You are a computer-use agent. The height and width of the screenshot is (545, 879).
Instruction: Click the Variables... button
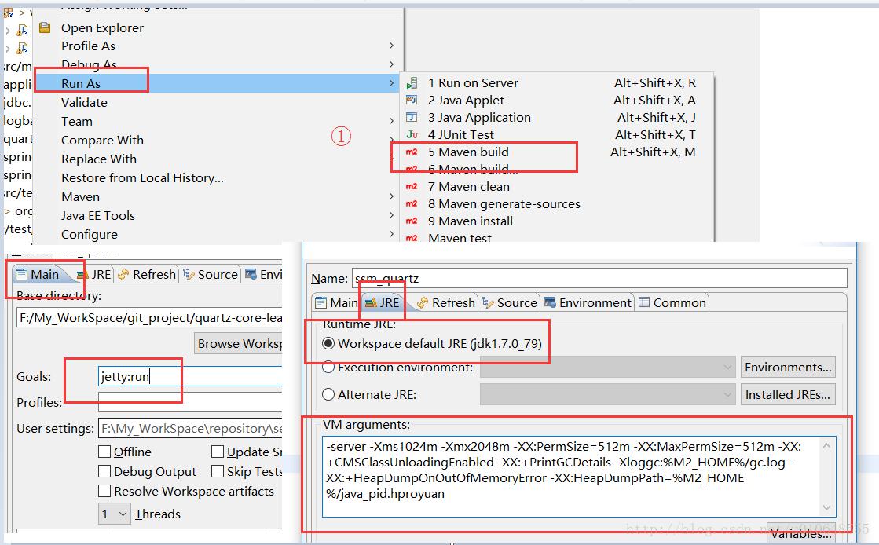(x=801, y=533)
